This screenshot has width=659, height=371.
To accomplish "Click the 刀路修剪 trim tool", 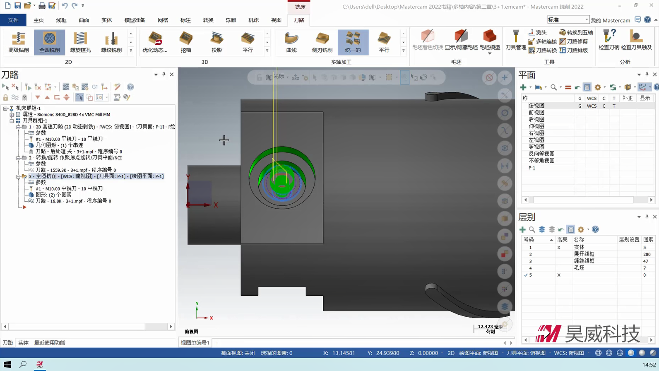I will pyautogui.click(x=573, y=41).
